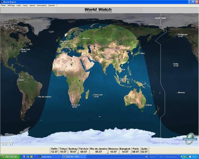Image resolution: width=199 pixels, height=159 pixels.
Task: Open the Internet menu
Action: (51, 6)
